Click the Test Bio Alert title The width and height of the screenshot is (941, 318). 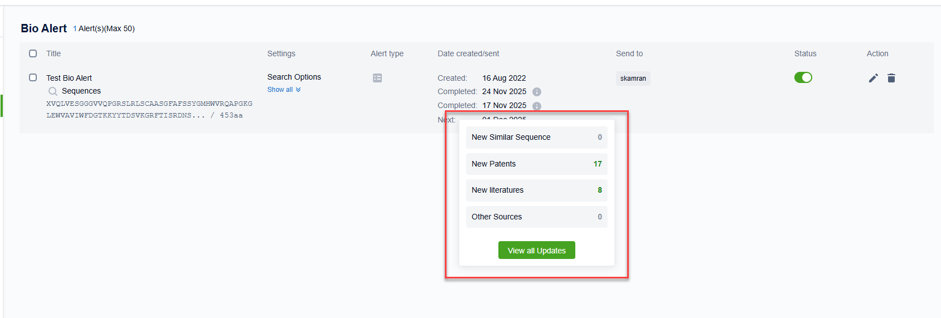coord(69,78)
